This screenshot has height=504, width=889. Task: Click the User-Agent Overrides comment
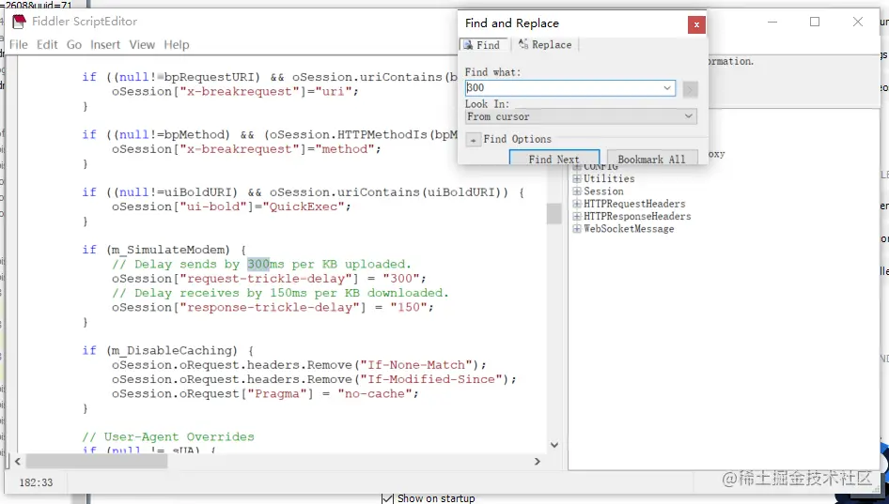click(168, 437)
